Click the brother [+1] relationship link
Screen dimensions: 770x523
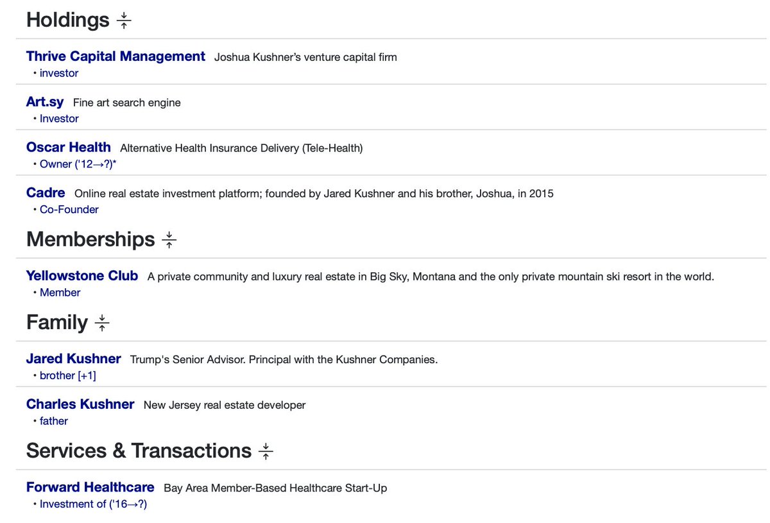click(x=67, y=375)
